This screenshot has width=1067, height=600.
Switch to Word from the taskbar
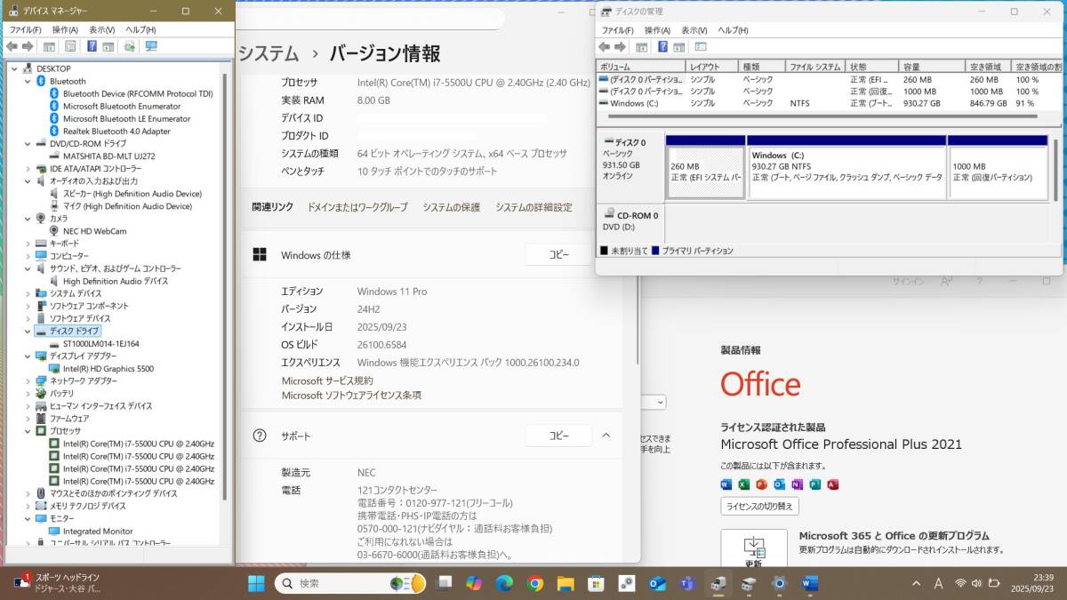[810, 583]
